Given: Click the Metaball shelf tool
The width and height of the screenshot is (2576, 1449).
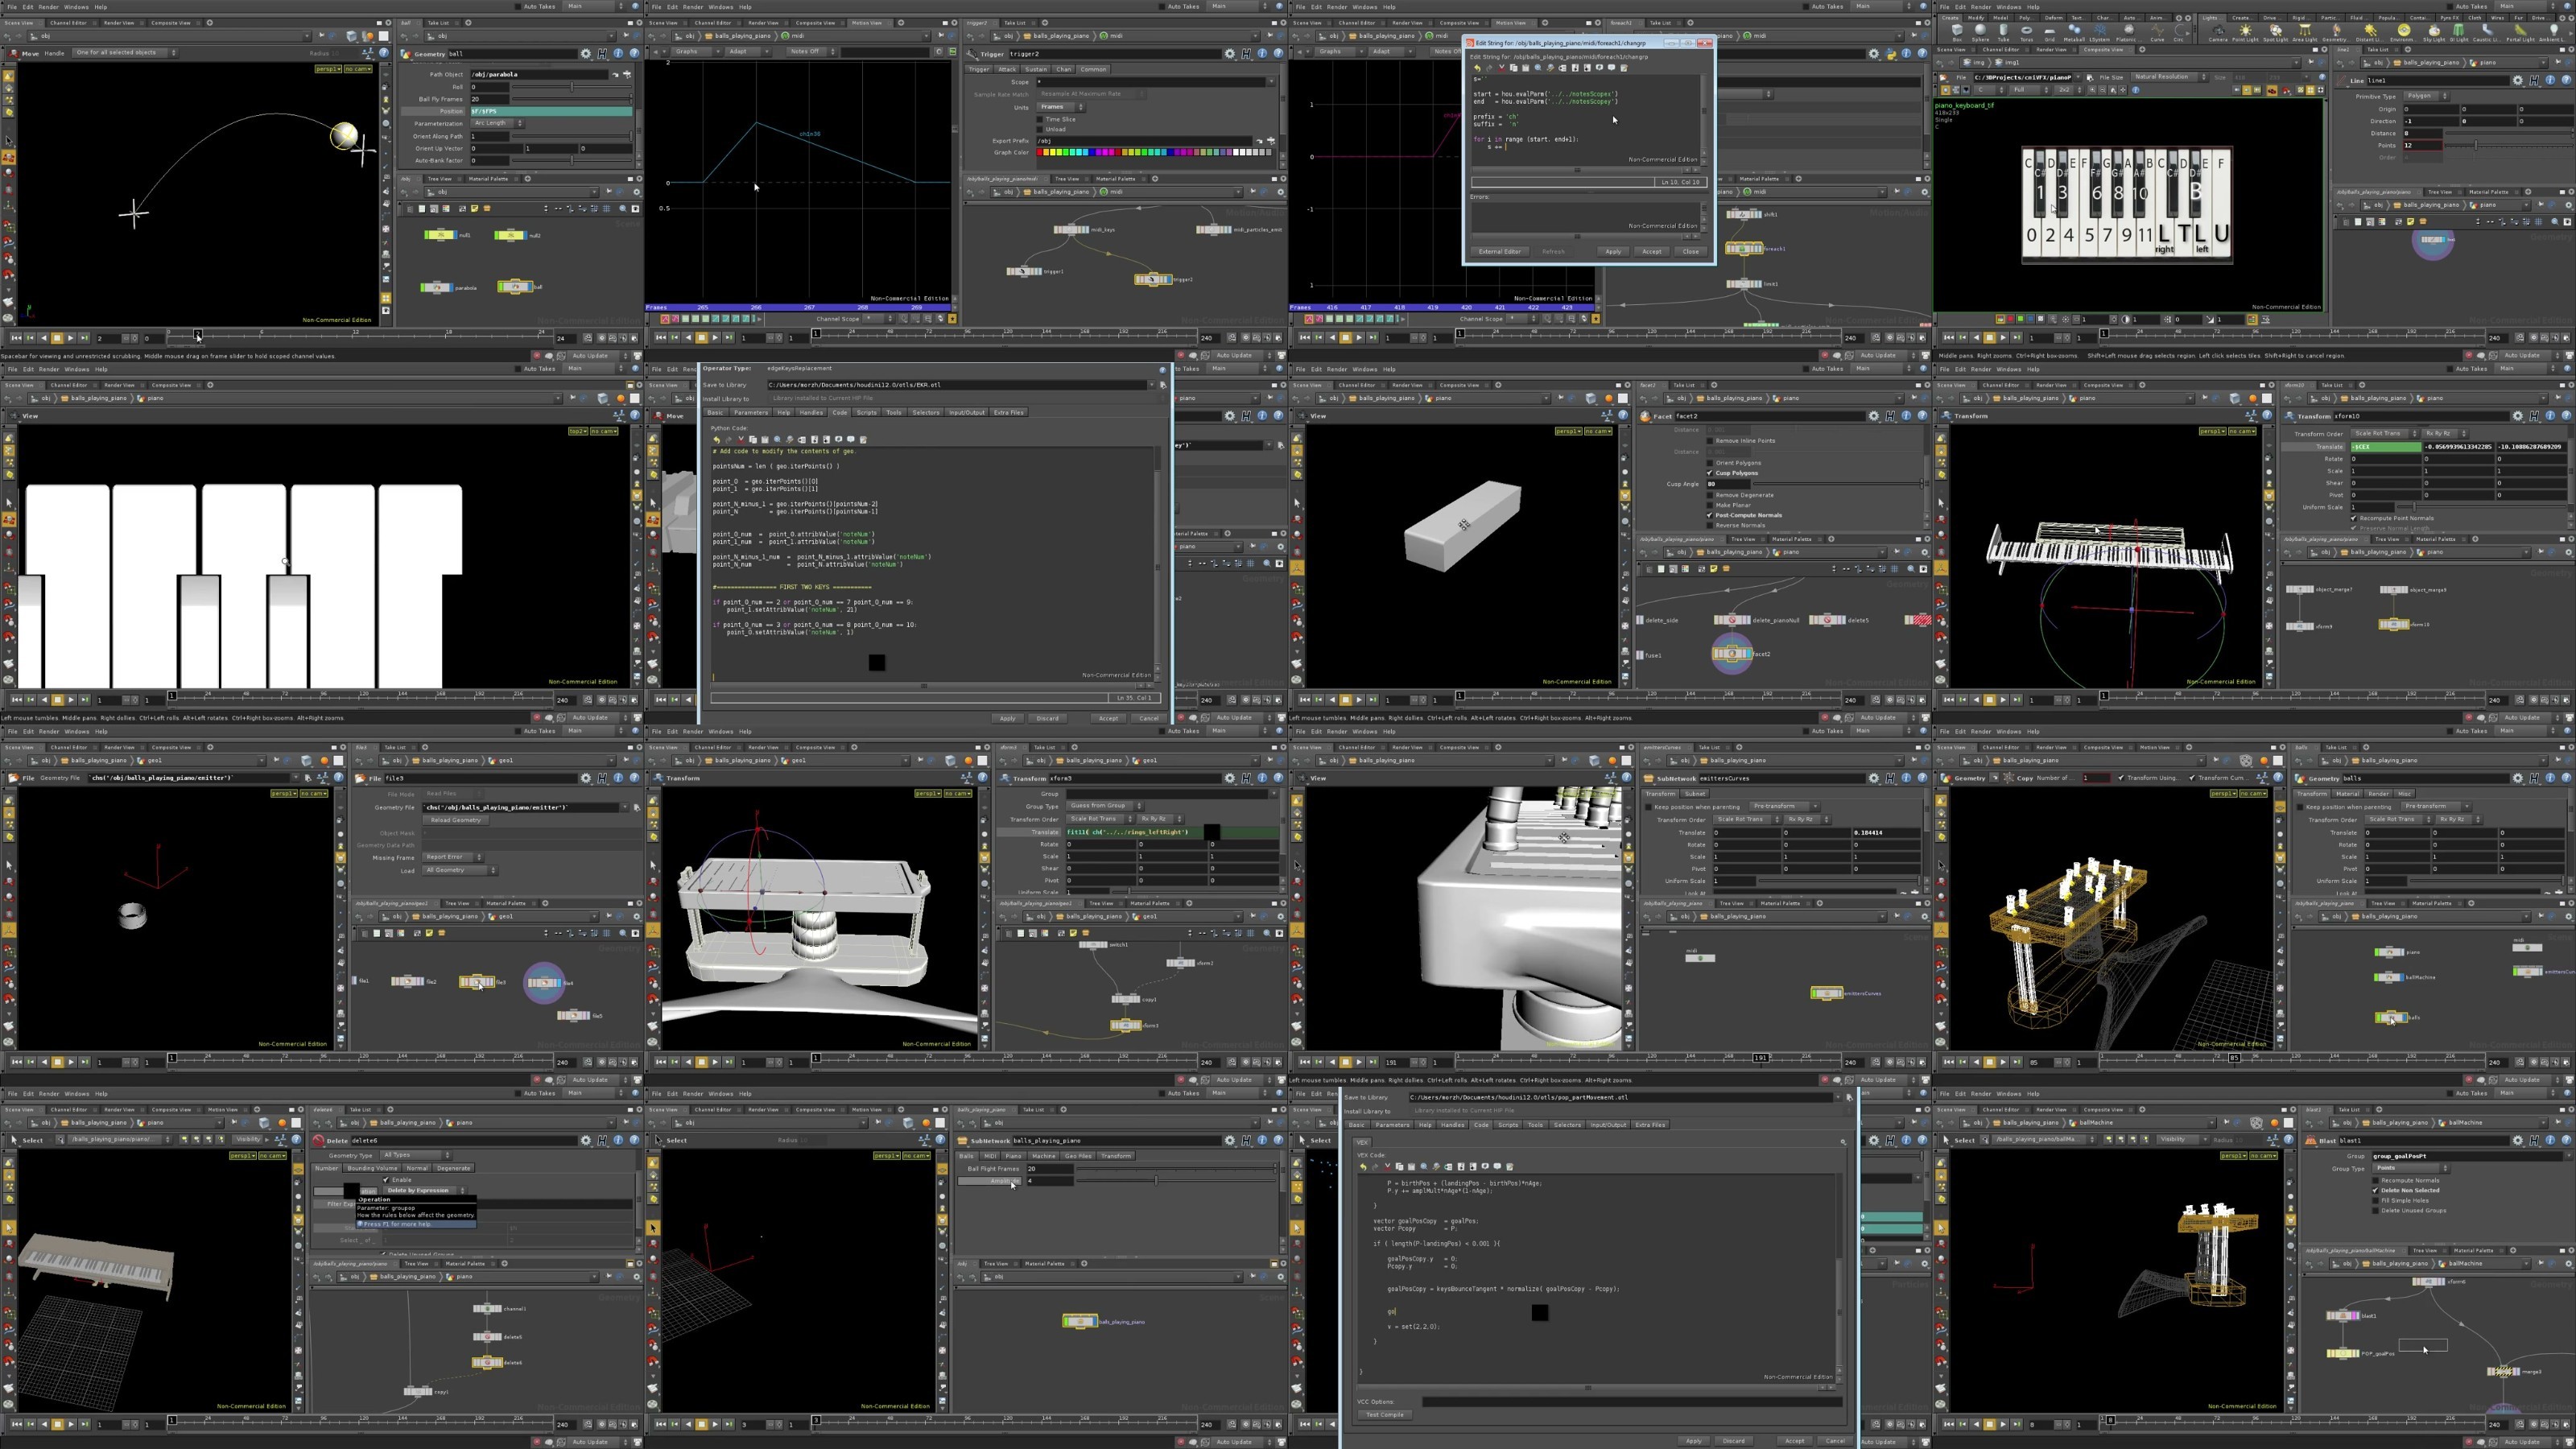Looking at the screenshot, I should 2074,32.
